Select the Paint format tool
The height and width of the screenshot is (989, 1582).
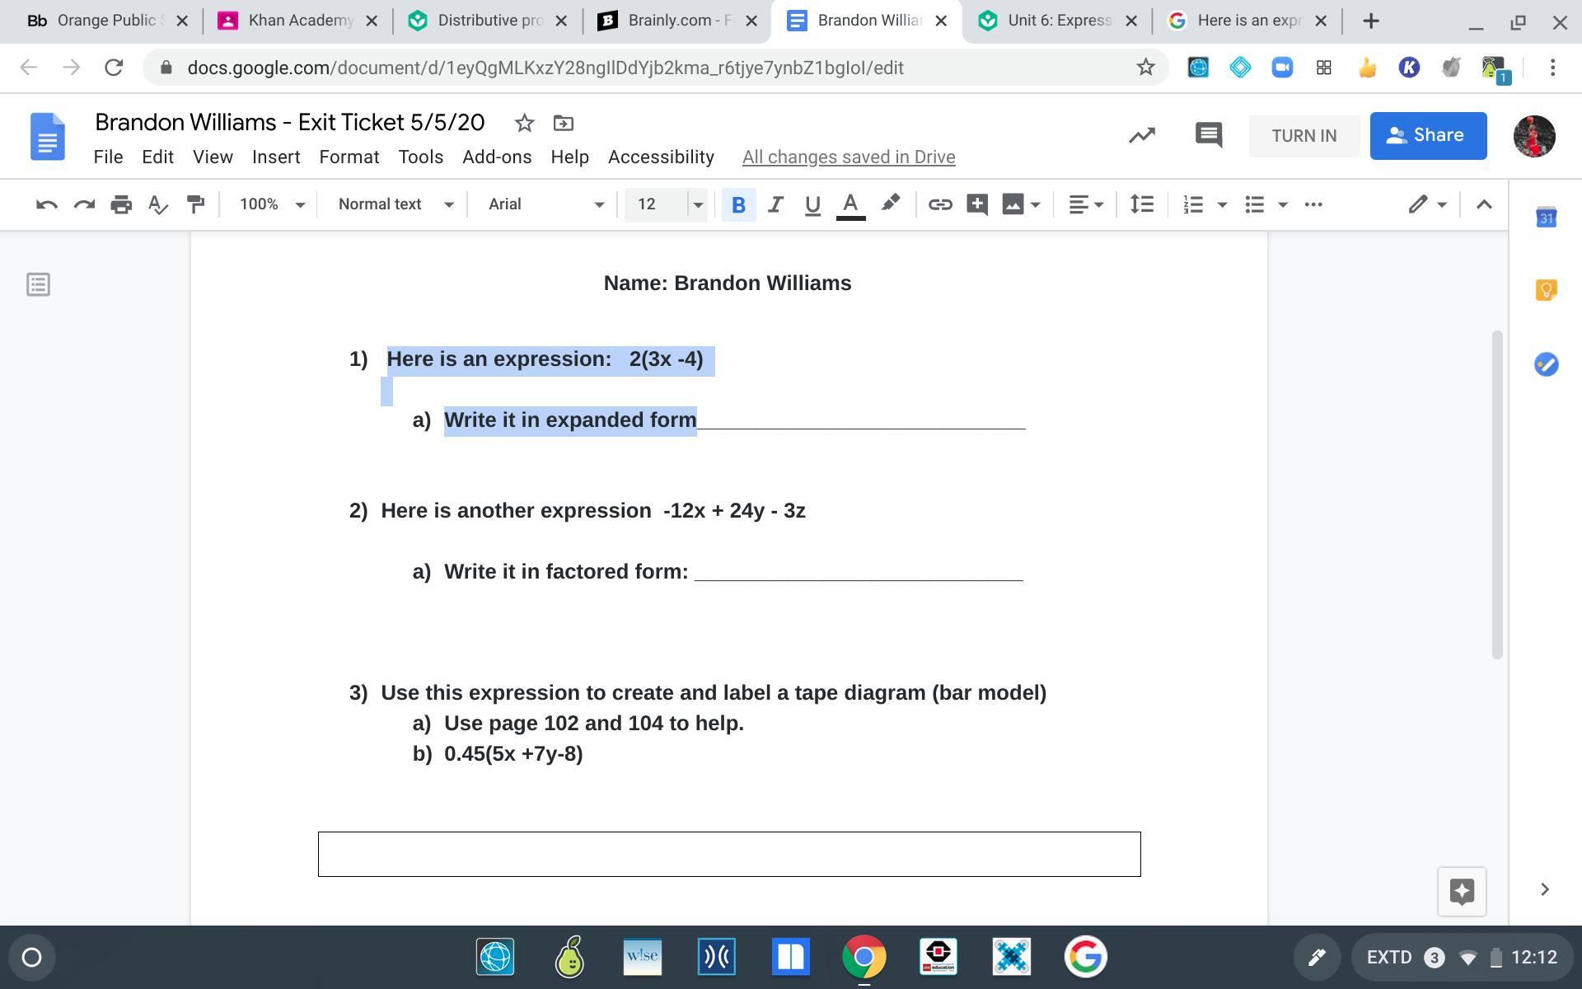point(195,204)
